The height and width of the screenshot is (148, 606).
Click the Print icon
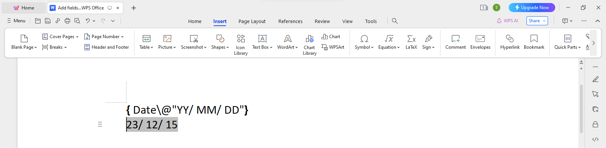pos(67,21)
